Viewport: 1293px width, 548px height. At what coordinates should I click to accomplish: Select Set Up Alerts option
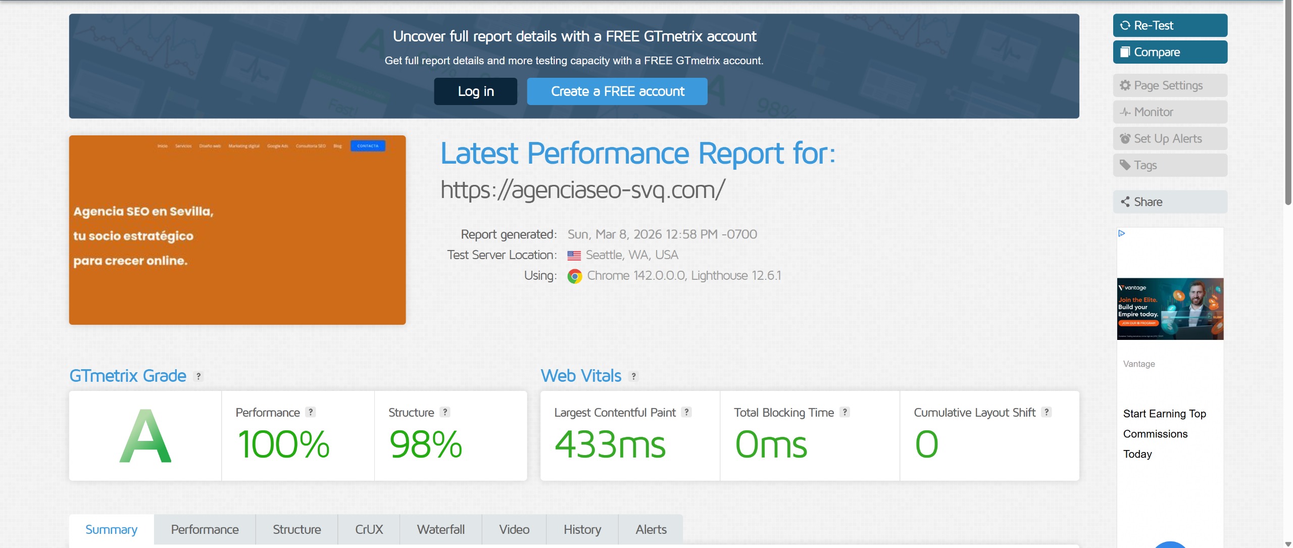1170,139
